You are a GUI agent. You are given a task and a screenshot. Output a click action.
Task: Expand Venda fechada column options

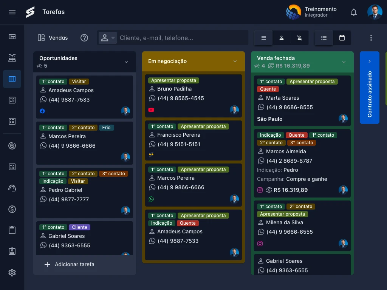coord(344,62)
